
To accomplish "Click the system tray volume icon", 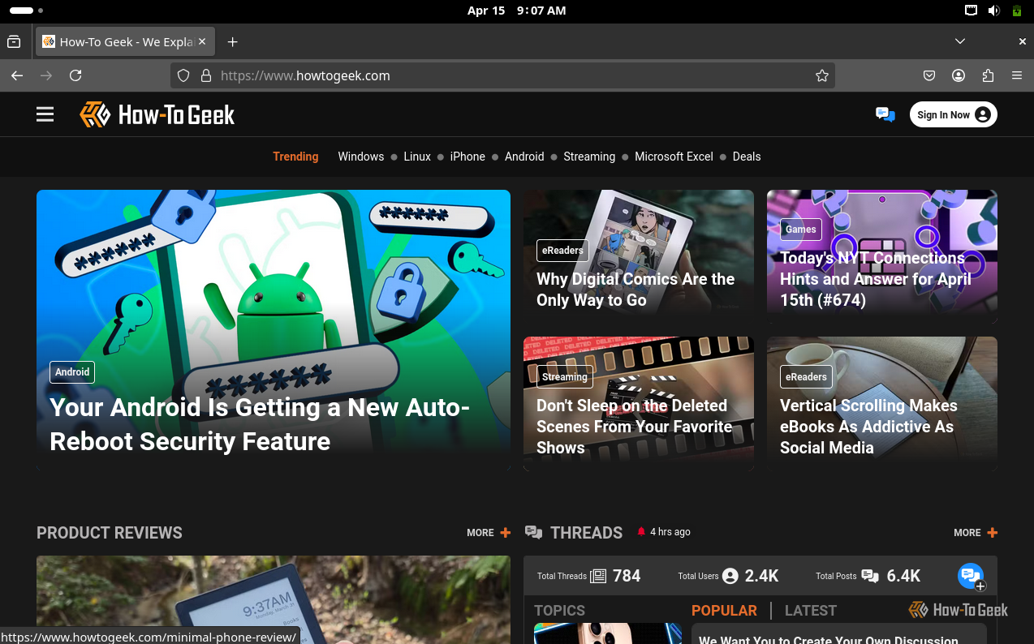I will click(993, 11).
